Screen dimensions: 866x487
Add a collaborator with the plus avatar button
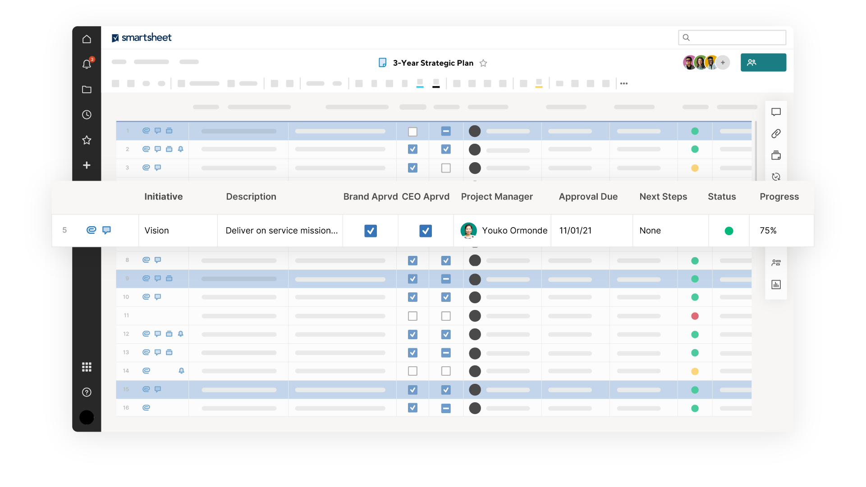point(723,62)
